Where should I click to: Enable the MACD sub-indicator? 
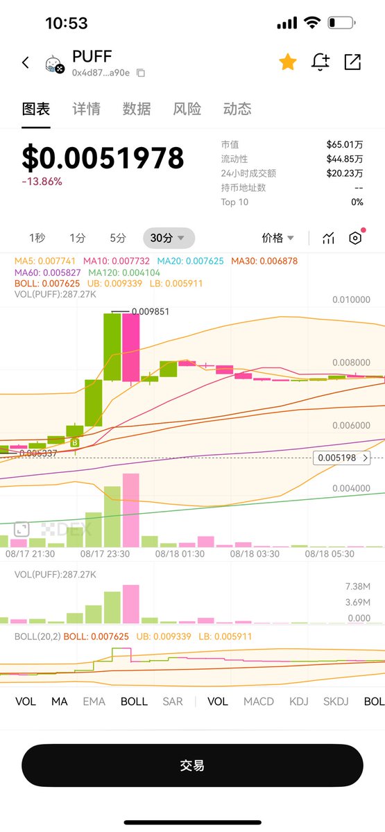coord(259,701)
